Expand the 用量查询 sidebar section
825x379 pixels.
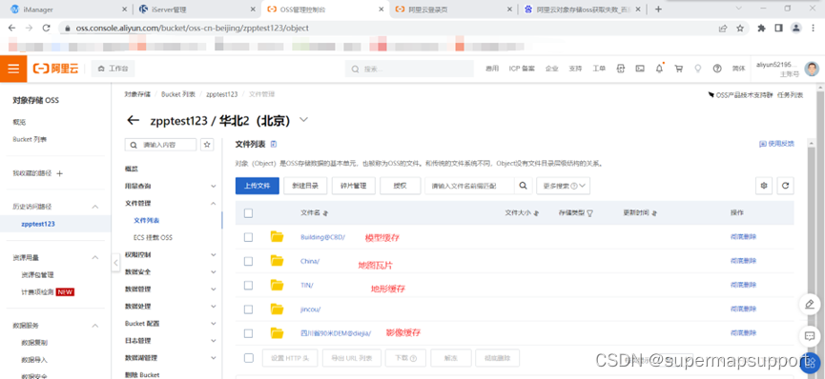point(213,186)
